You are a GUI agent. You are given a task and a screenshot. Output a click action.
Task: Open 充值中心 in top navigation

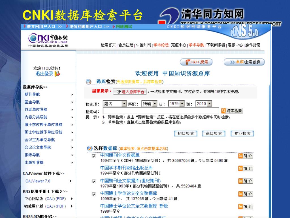coord(178,45)
